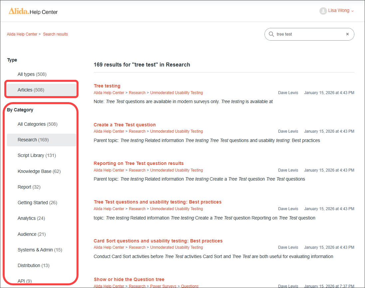Image resolution: width=365 pixels, height=288 pixels.
Task: Filter by Analytics (24) category
Action: click(31, 218)
